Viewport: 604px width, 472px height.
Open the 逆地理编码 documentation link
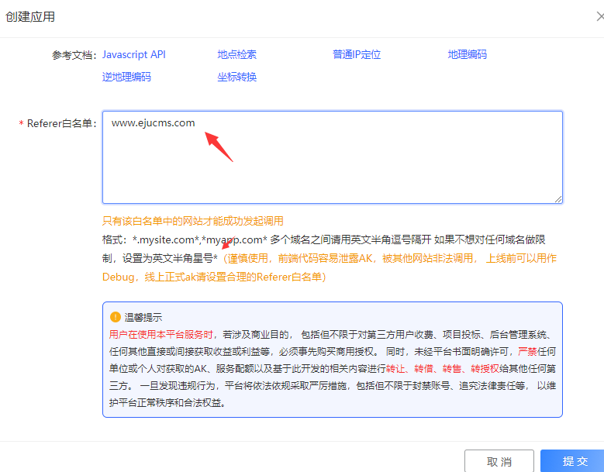click(x=126, y=77)
